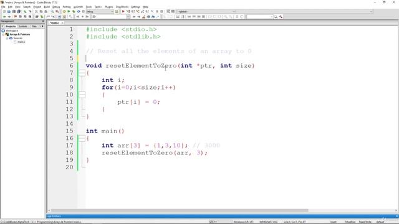Click the Replace toolbar icon

[57, 12]
